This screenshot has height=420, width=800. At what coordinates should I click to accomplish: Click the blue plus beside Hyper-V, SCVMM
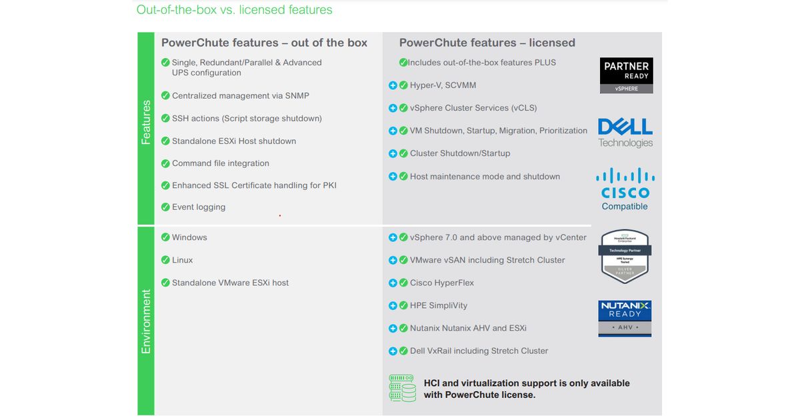[x=393, y=85]
